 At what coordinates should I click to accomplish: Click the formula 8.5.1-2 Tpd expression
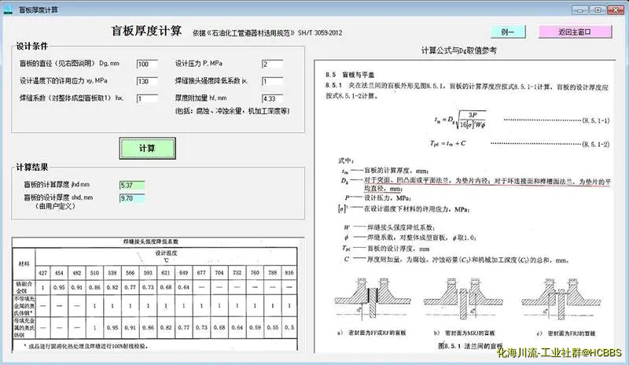tap(447, 143)
